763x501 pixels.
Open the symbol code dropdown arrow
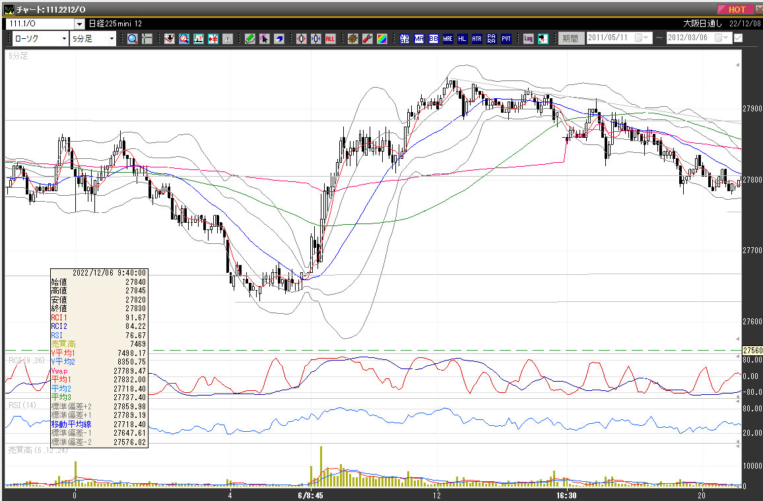(80, 24)
